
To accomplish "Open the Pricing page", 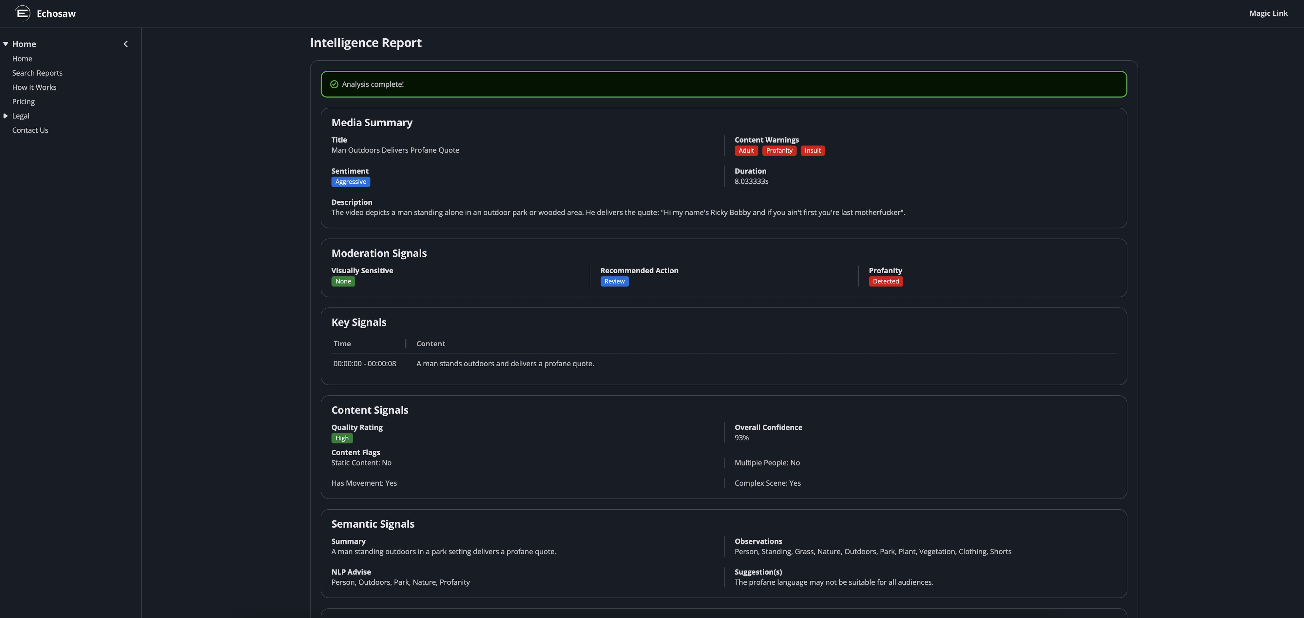I will (x=23, y=101).
